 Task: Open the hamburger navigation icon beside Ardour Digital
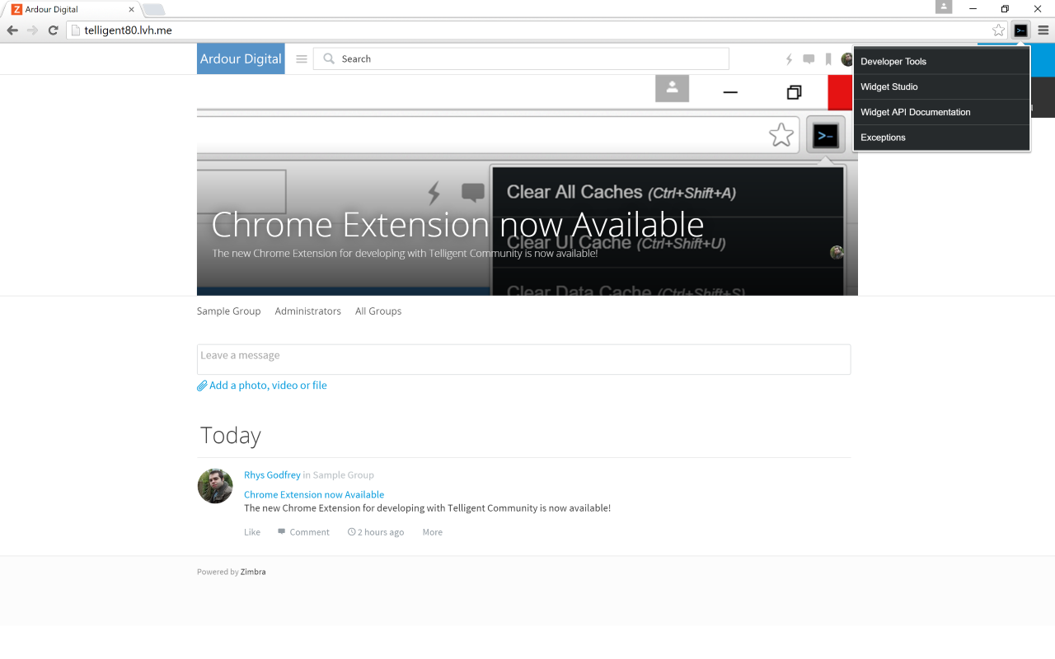(x=301, y=58)
